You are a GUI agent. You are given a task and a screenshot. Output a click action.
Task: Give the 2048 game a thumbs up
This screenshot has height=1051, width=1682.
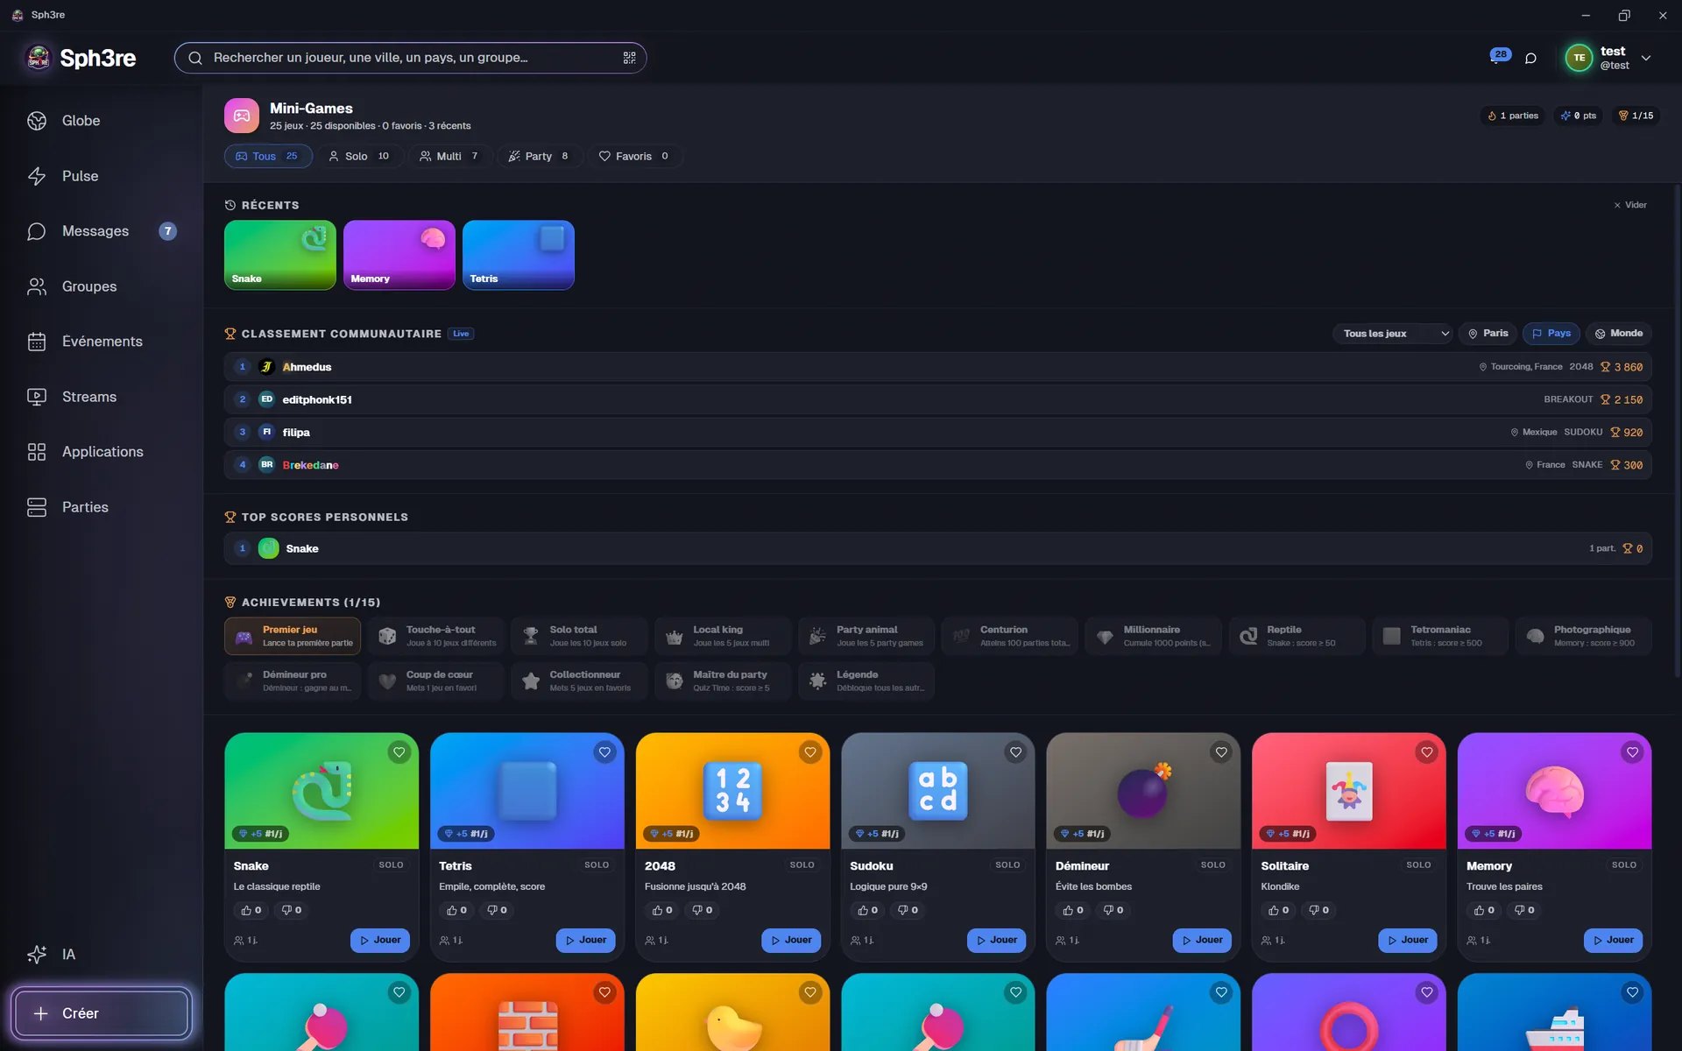(662, 910)
